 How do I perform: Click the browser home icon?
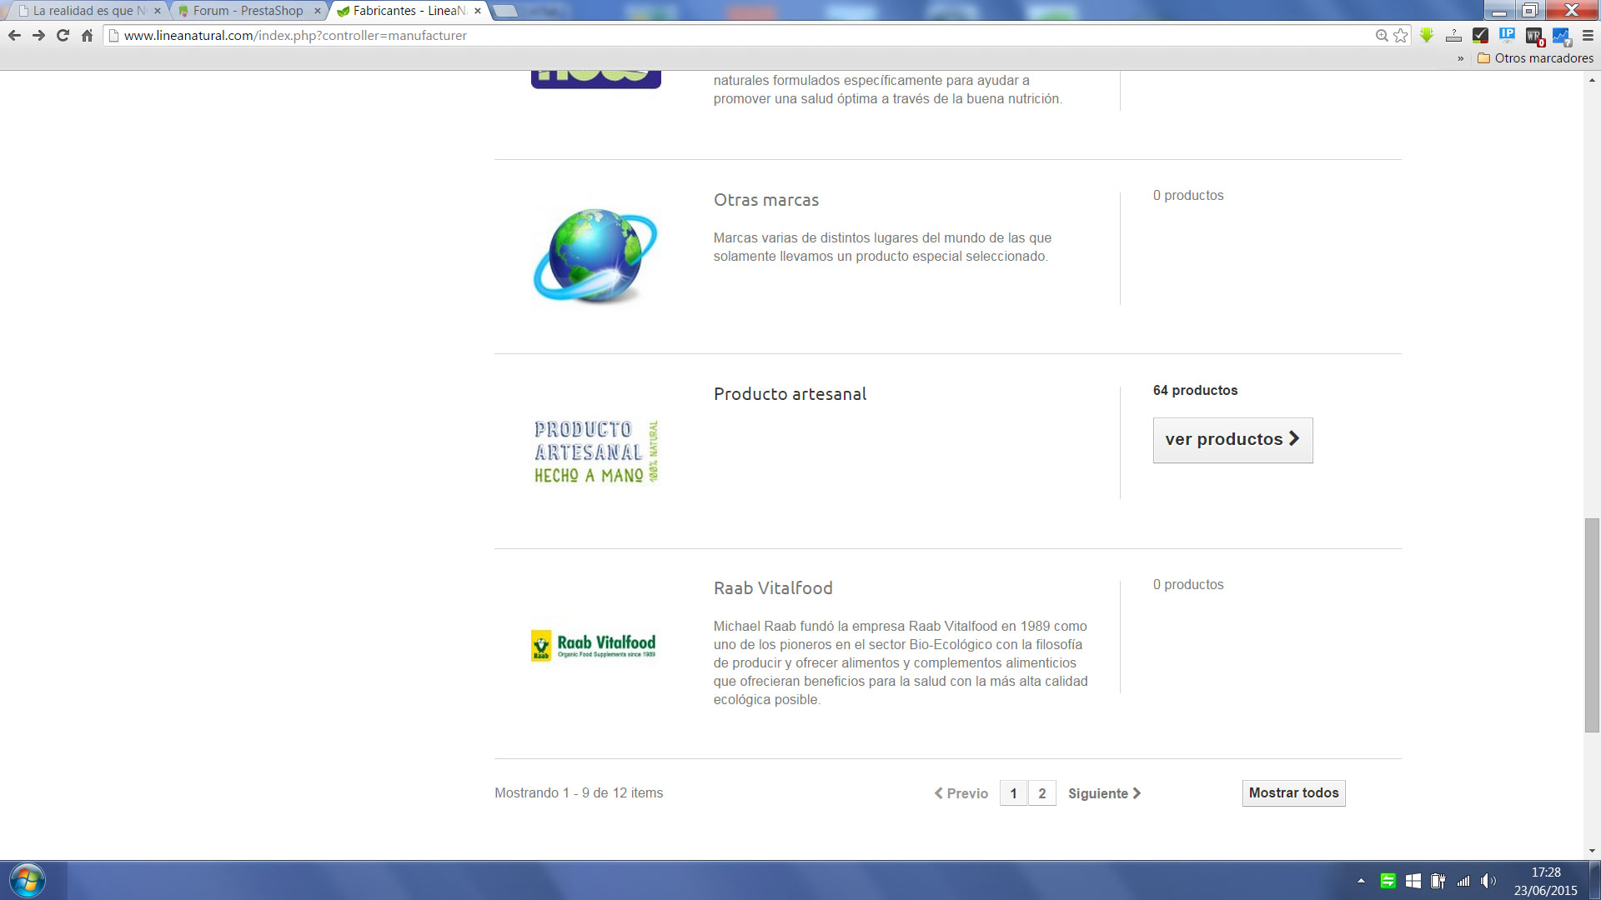point(87,36)
